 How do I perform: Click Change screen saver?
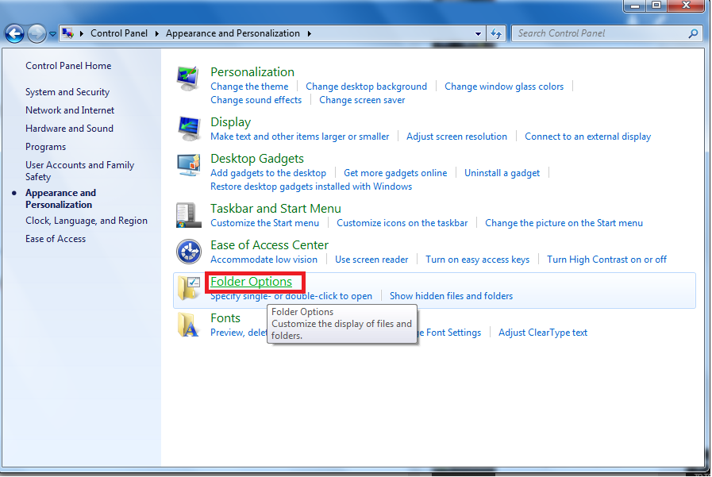pyautogui.click(x=362, y=100)
